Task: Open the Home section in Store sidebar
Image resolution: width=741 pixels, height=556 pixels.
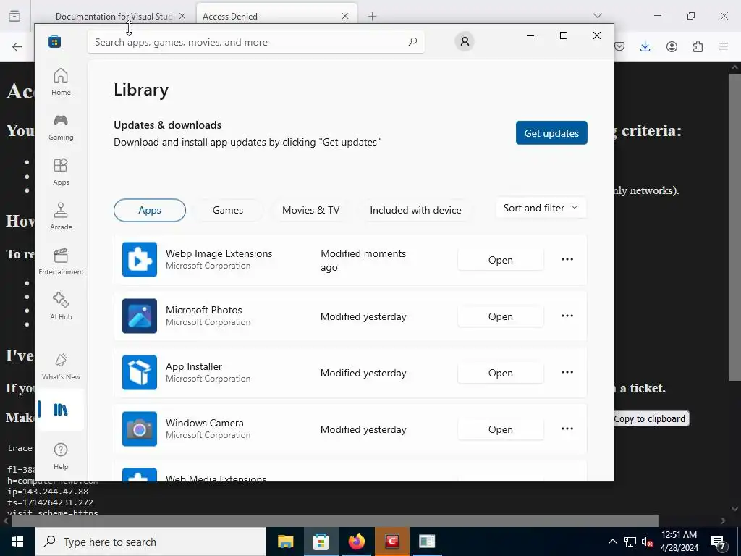Action: [x=61, y=82]
